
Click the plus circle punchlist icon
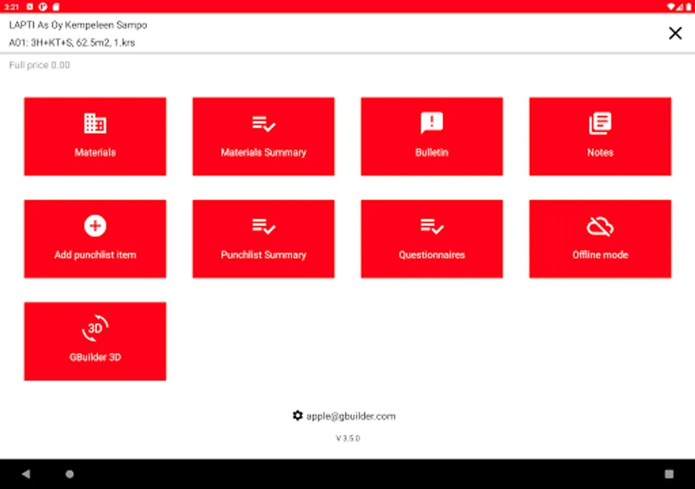95,225
